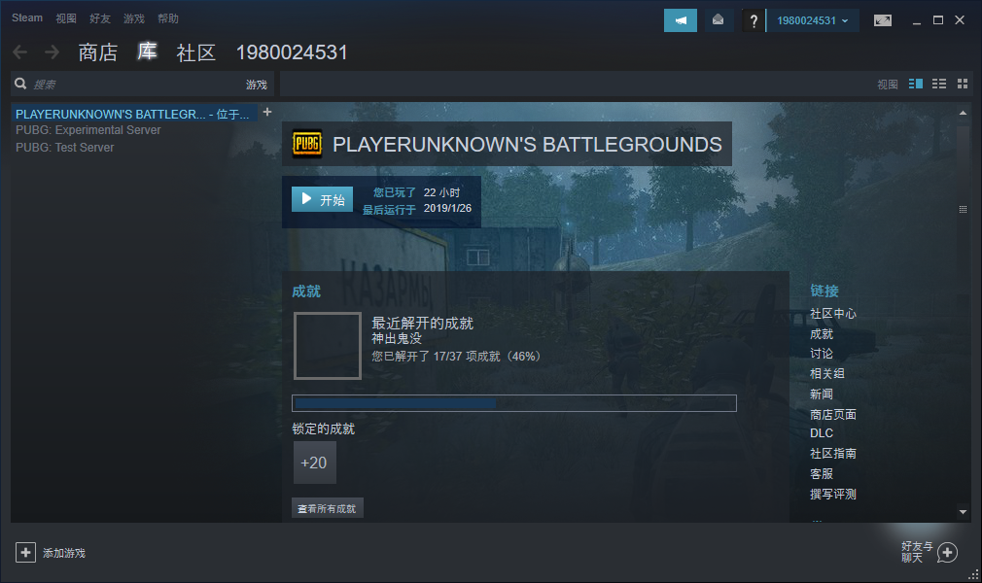This screenshot has height=583, width=982.
Task: Click the +20 locked achievements tile
Action: [x=314, y=463]
